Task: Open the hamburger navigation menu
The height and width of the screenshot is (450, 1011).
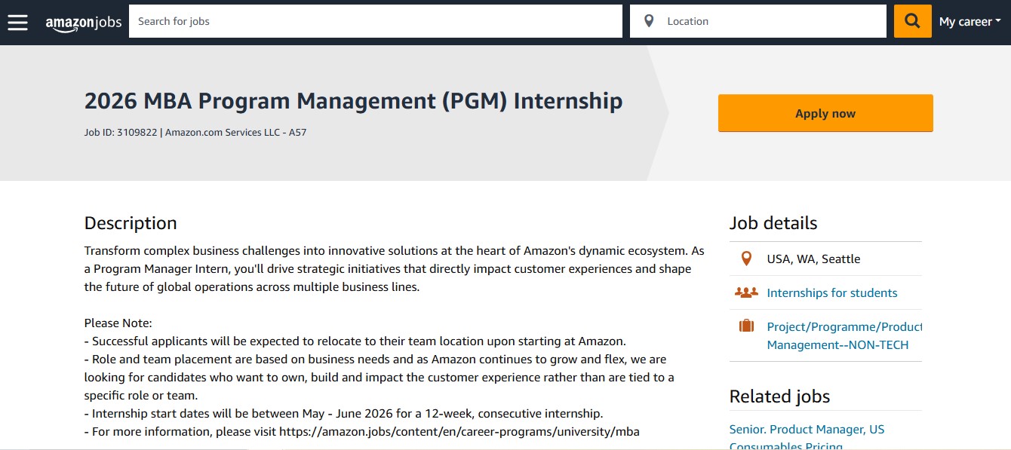Action: [x=17, y=22]
